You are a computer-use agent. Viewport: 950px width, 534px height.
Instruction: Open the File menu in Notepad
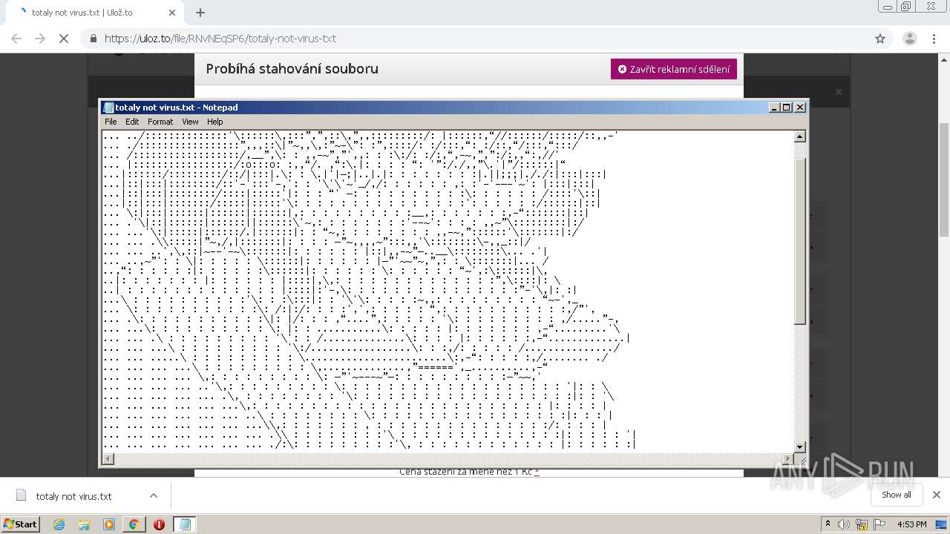tap(111, 122)
